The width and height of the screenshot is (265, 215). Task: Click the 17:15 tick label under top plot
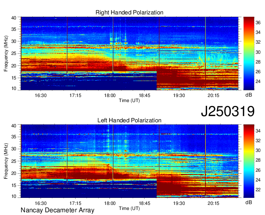(75, 95)
